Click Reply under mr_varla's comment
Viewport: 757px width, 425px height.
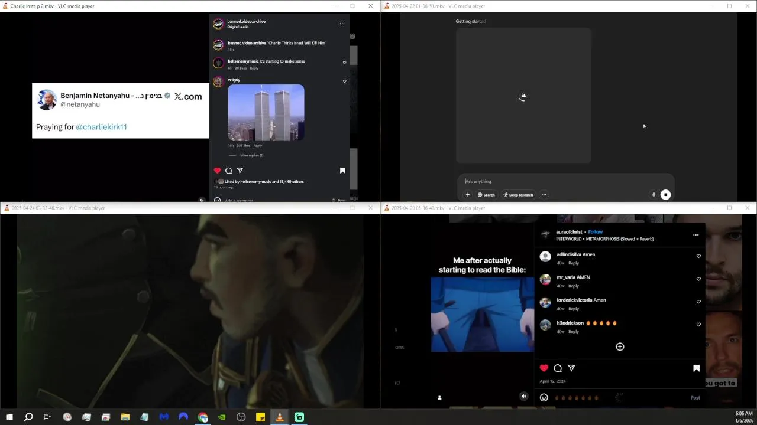click(574, 286)
